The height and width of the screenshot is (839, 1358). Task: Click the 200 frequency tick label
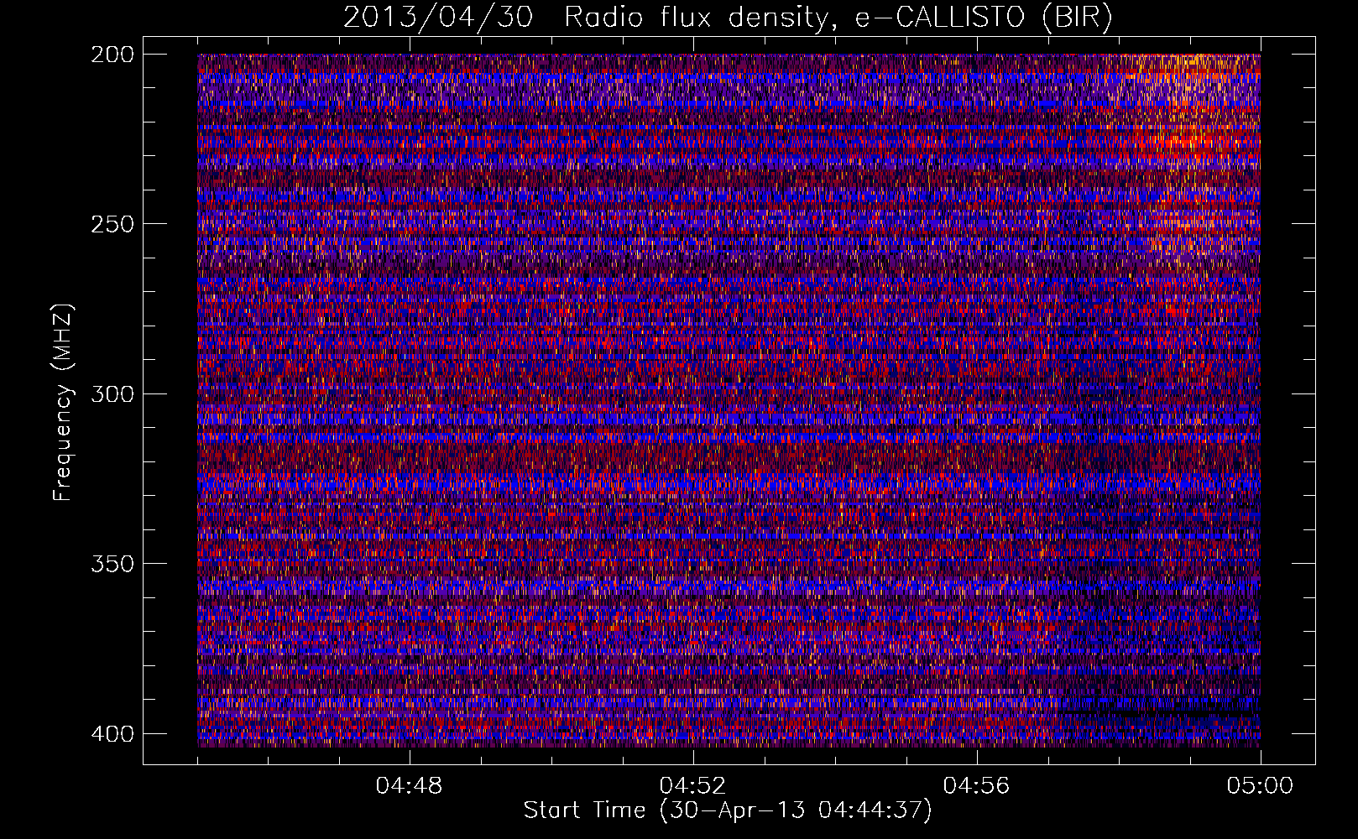(112, 54)
